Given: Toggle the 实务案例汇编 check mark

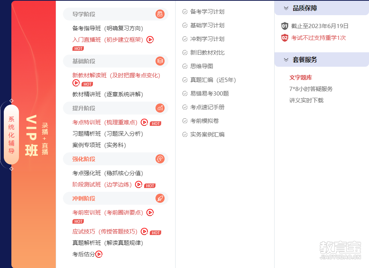Looking at the screenshot, I should click(185, 135).
